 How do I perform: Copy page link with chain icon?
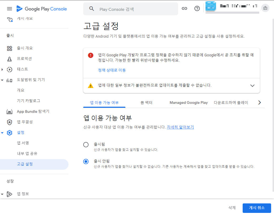pos(184,8)
